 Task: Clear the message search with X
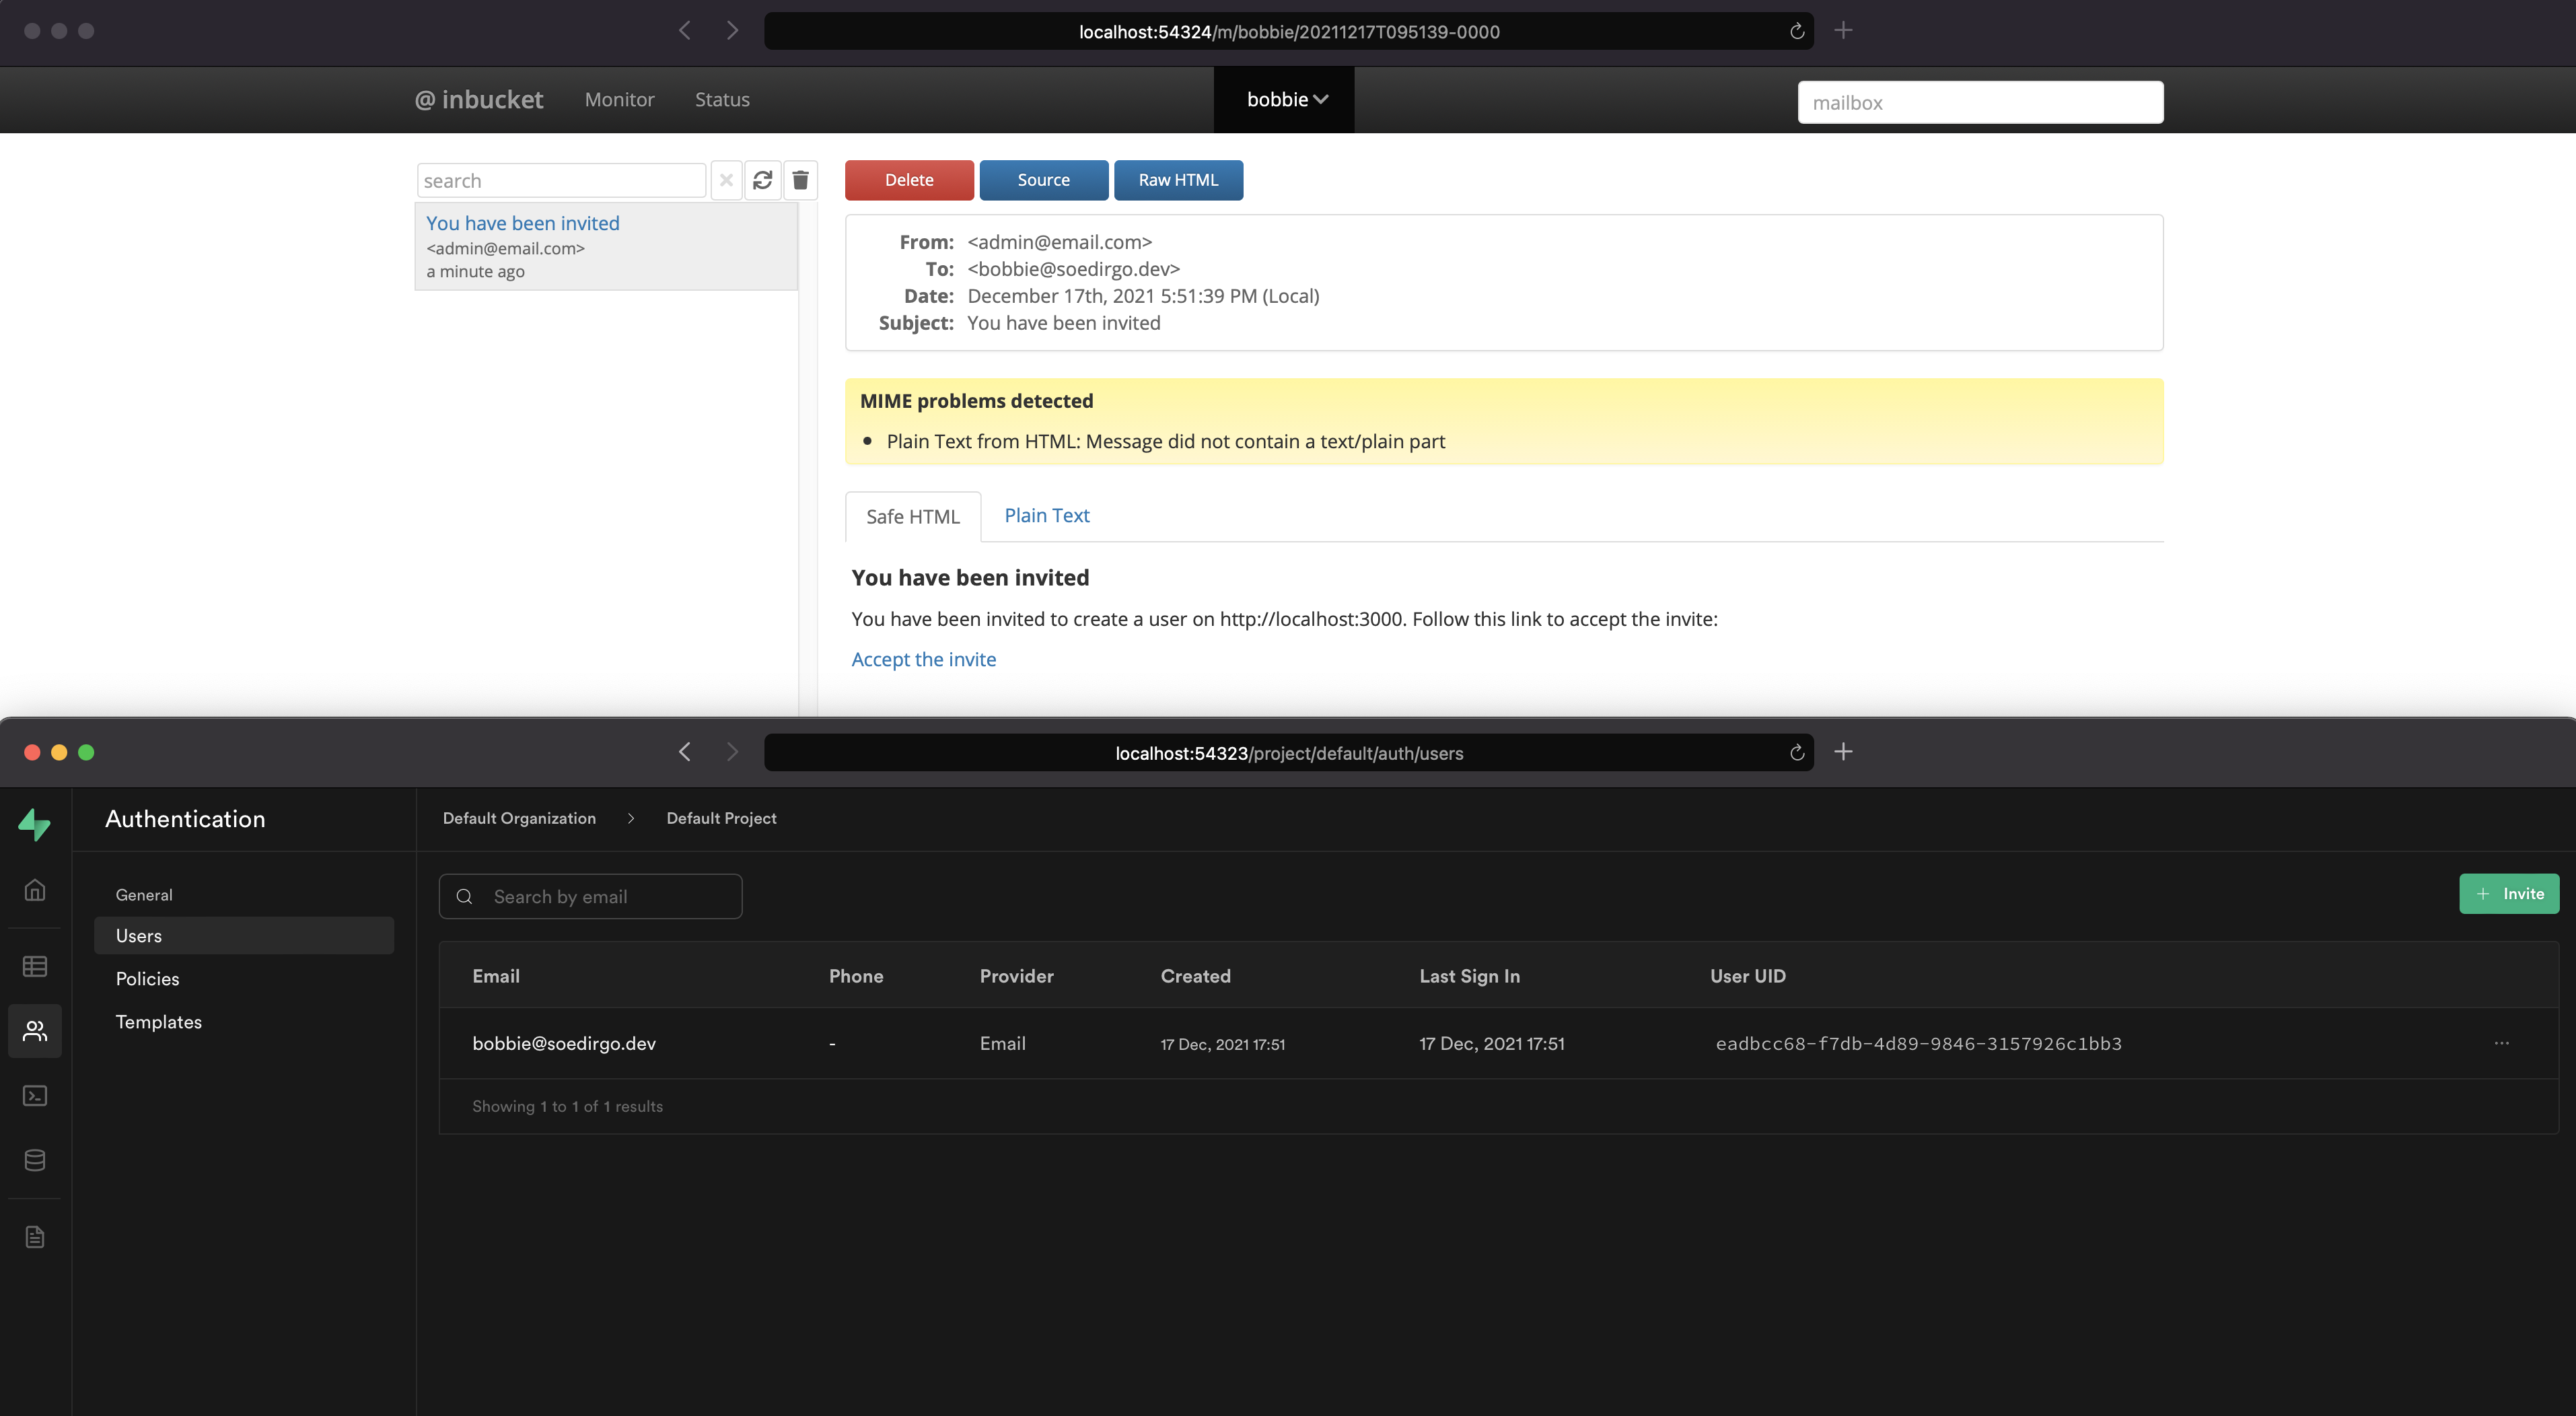(727, 180)
